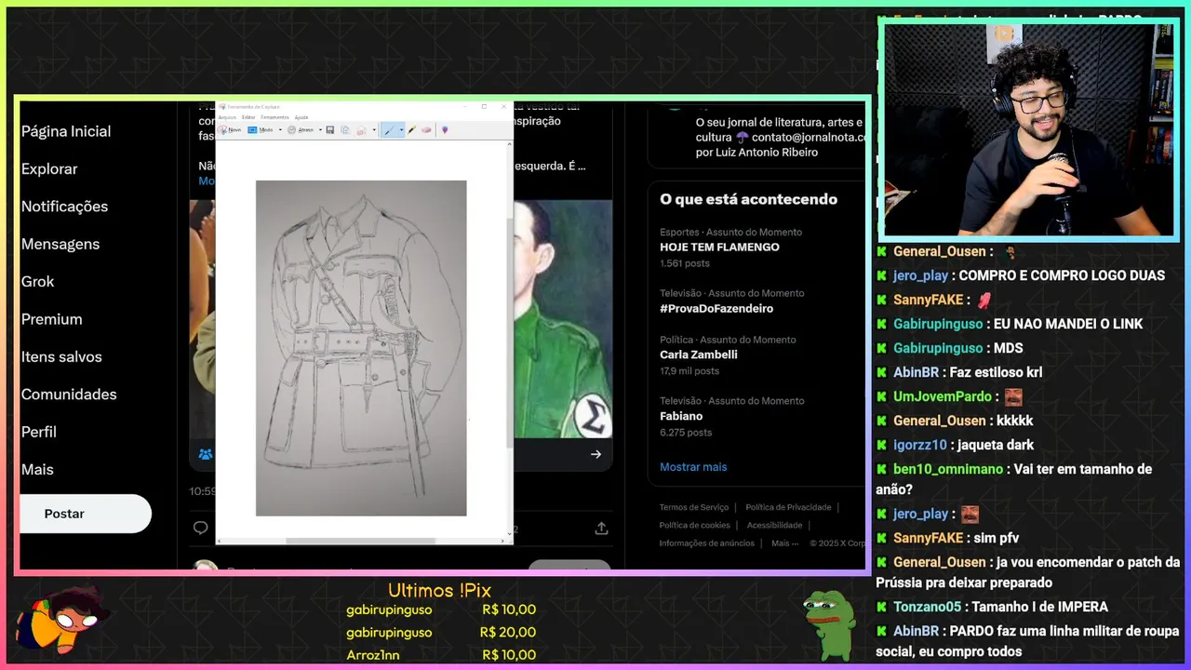Go to Página Inicial in X sidebar
The width and height of the screenshot is (1191, 670).
66,131
